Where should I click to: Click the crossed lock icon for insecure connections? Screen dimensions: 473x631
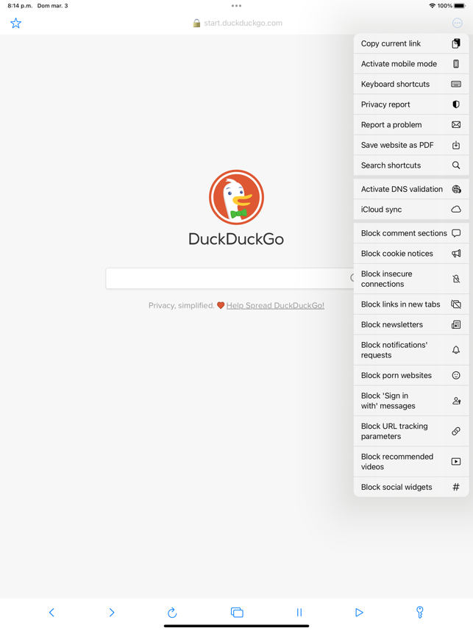[455, 279]
